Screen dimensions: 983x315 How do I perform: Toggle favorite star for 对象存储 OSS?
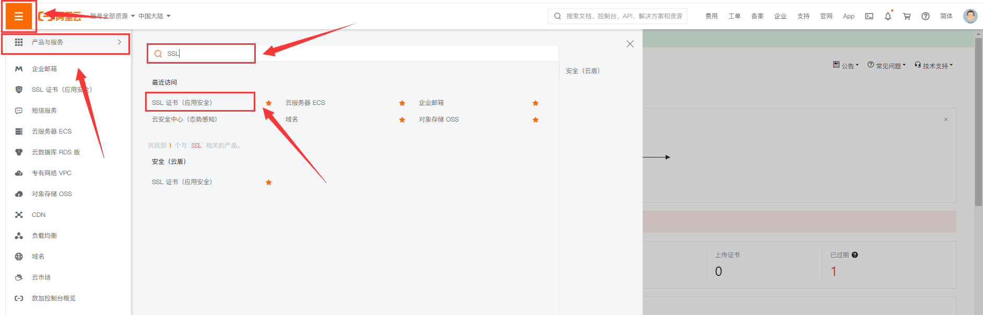pos(536,119)
